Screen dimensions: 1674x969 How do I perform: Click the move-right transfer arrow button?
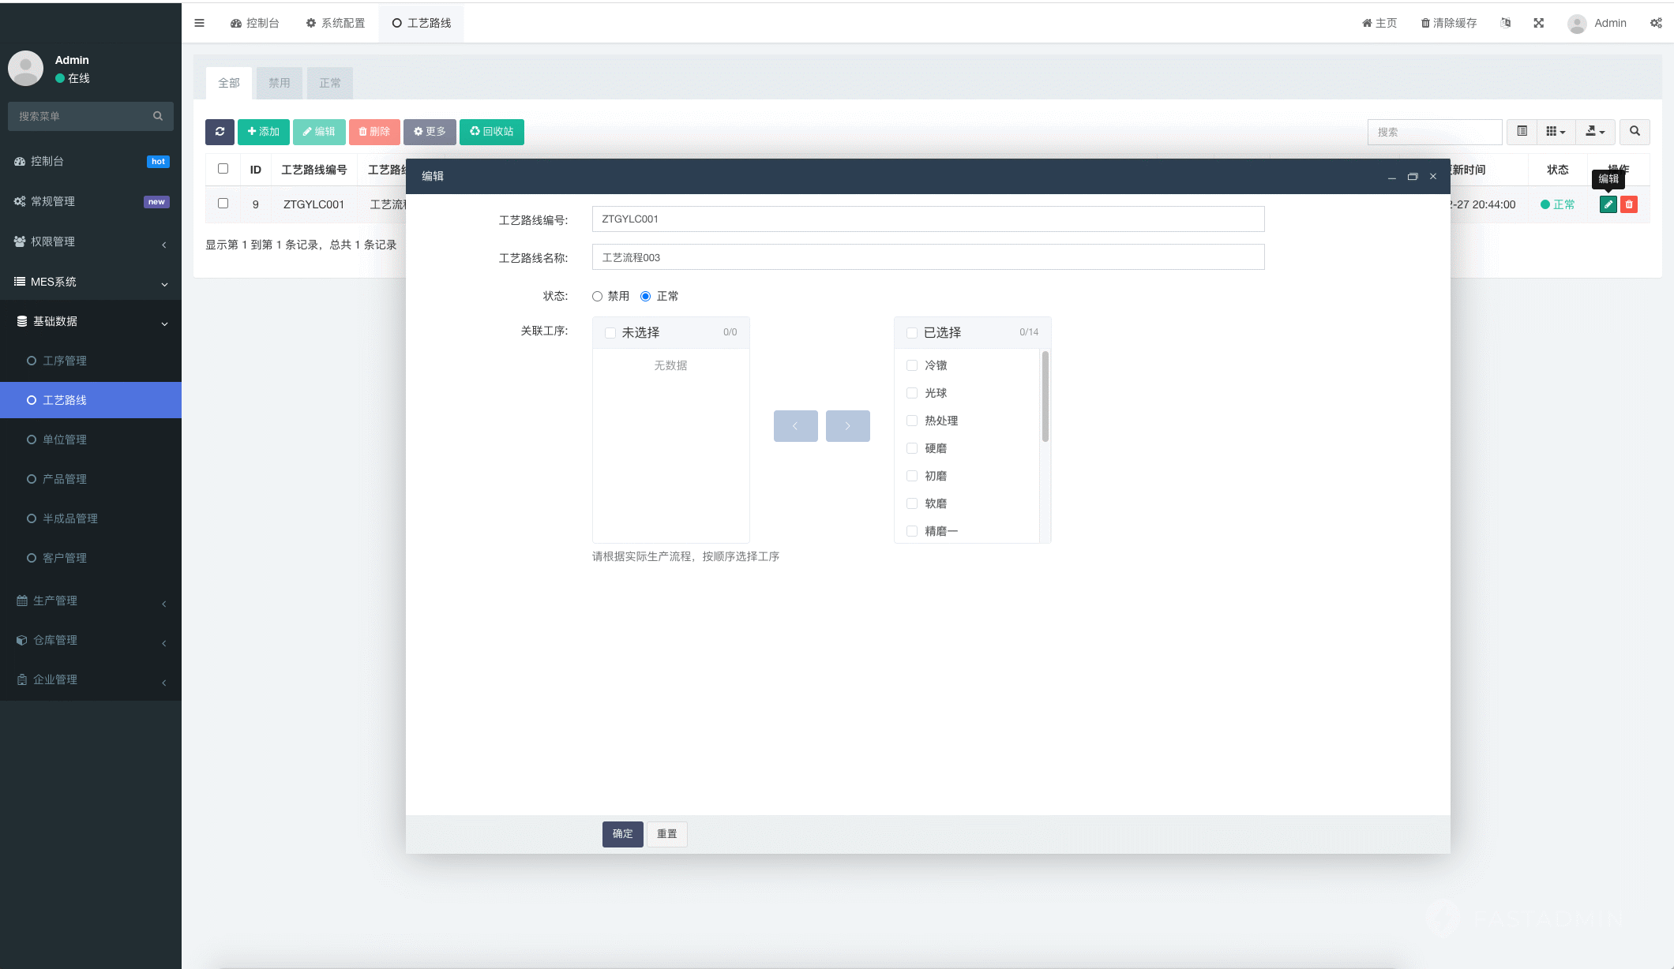pyautogui.click(x=847, y=426)
